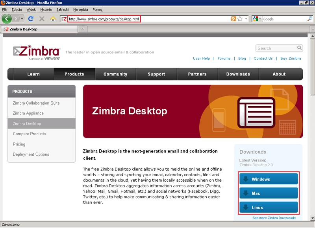Viewport: 315px width, 228px height.
Task: Click the vertical scrollbar thumb
Action: pos(313,67)
